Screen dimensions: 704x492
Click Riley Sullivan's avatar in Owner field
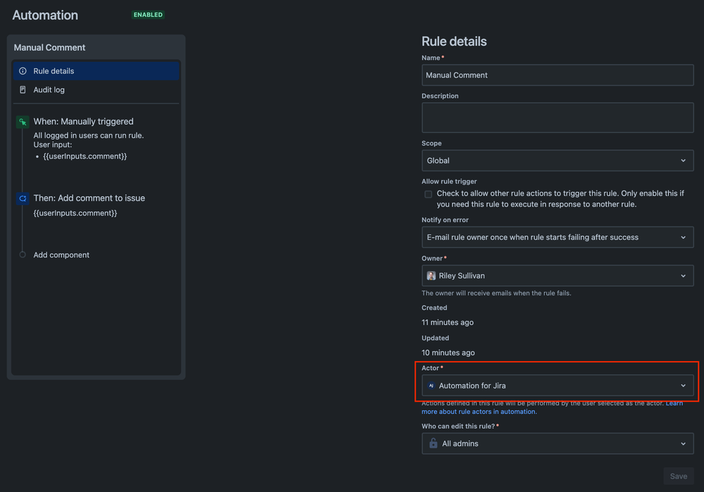point(431,276)
